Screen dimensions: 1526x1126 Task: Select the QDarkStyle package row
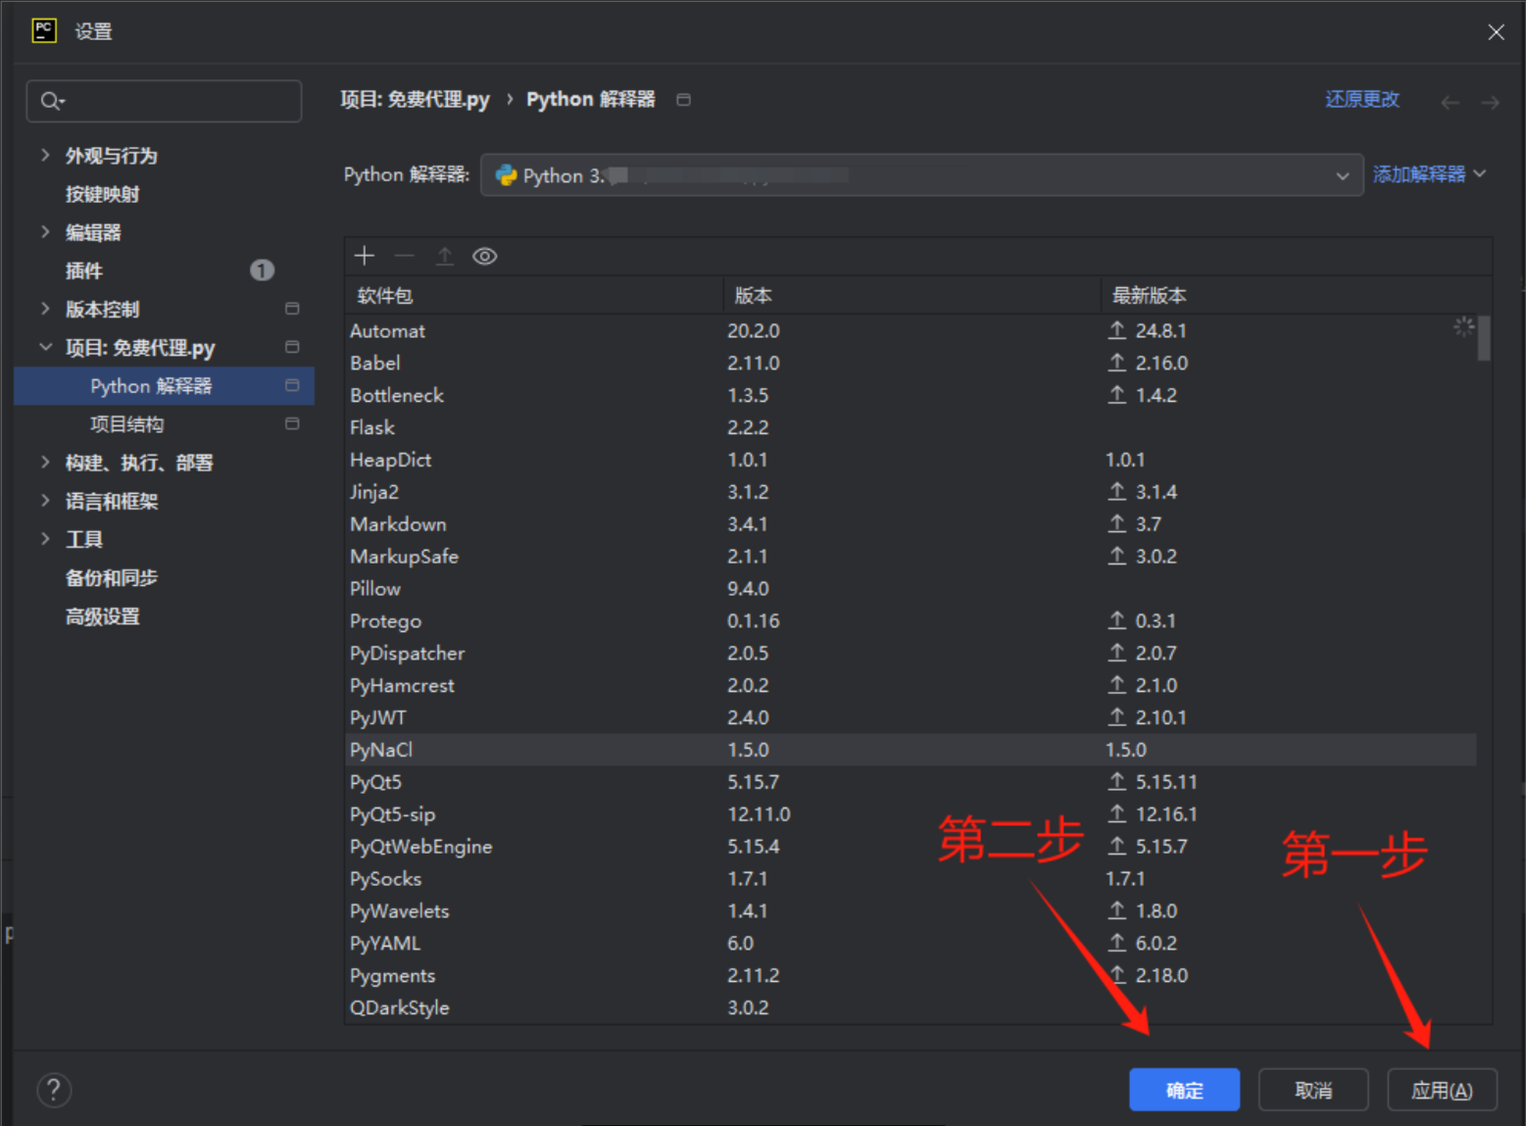[x=911, y=1007]
